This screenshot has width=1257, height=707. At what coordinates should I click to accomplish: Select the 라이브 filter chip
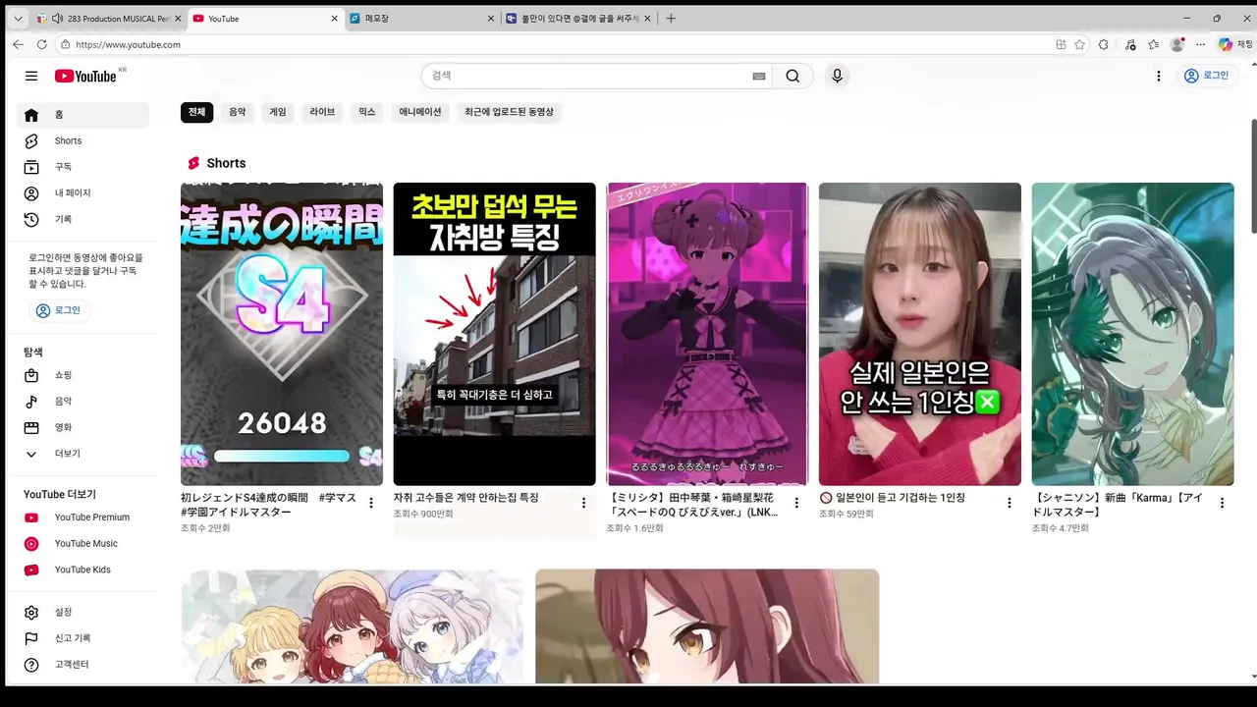pyautogui.click(x=322, y=112)
